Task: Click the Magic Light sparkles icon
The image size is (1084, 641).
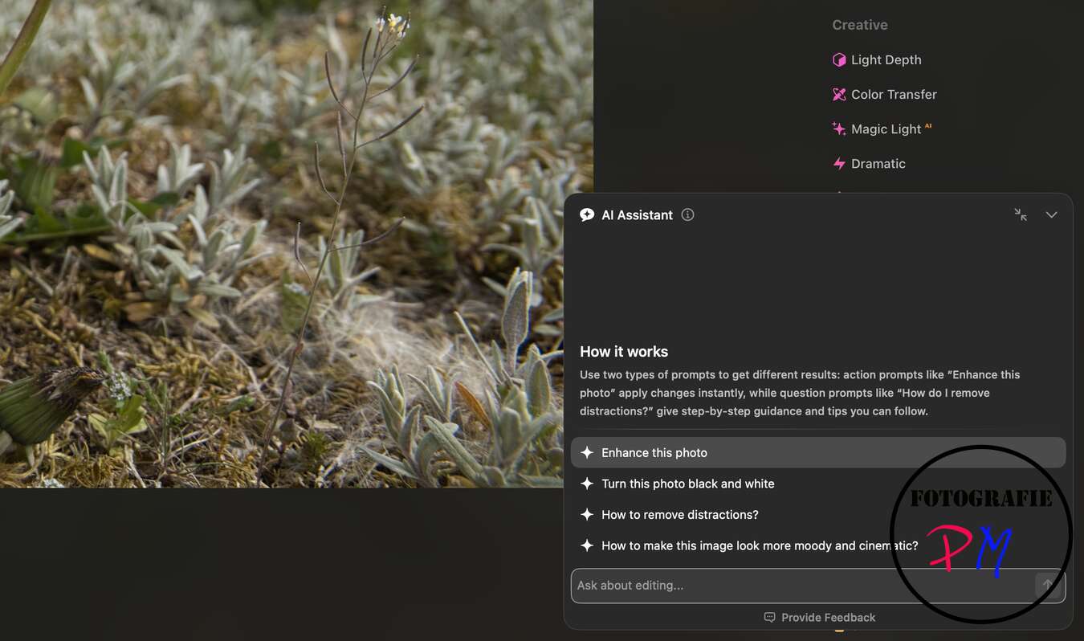Action: (839, 129)
